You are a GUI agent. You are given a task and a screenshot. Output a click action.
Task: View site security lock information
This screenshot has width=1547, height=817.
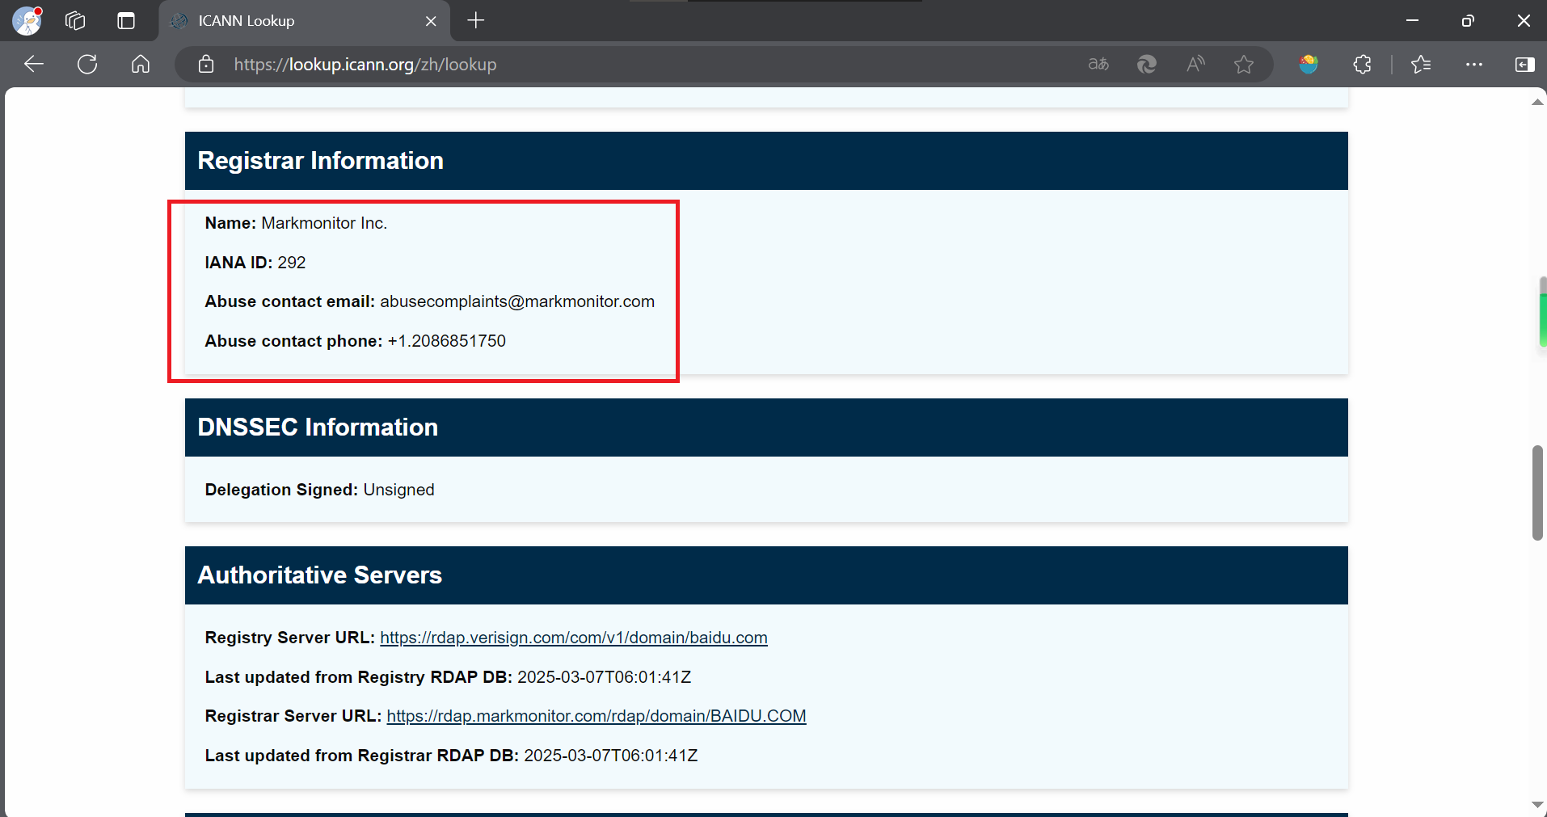click(x=206, y=65)
